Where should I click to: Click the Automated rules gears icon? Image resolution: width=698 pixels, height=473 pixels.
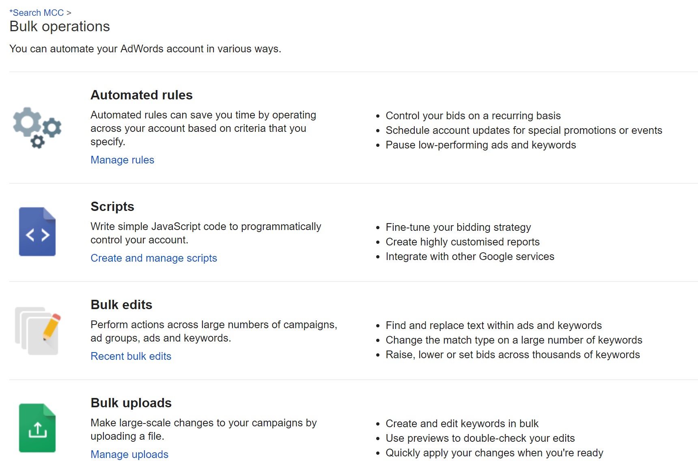[x=37, y=127]
